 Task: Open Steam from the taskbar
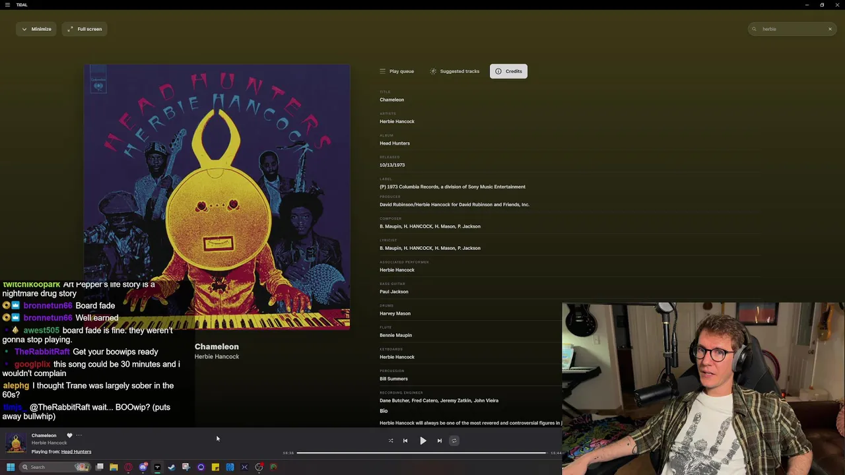pyautogui.click(x=172, y=467)
